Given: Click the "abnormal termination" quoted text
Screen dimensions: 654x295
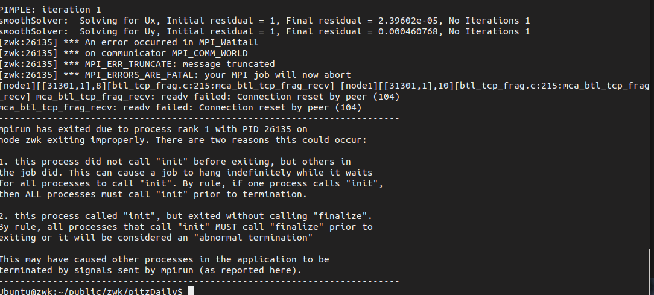Looking at the screenshot, I should [x=259, y=238].
